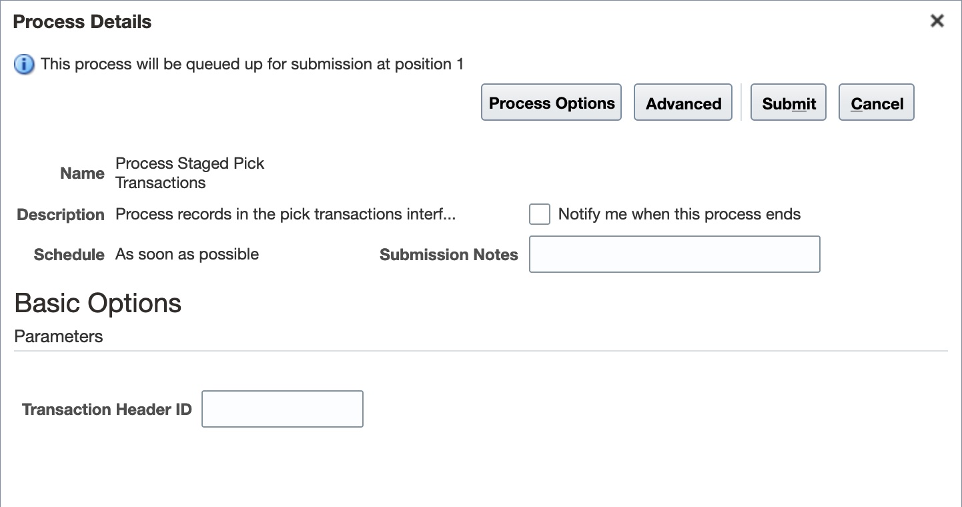Viewport: 962px width, 507px height.
Task: Submit the process
Action: [789, 103]
